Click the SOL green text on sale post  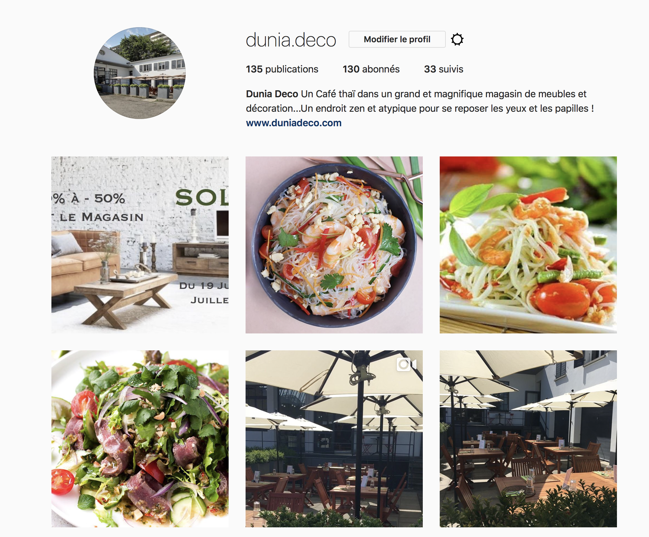(202, 197)
